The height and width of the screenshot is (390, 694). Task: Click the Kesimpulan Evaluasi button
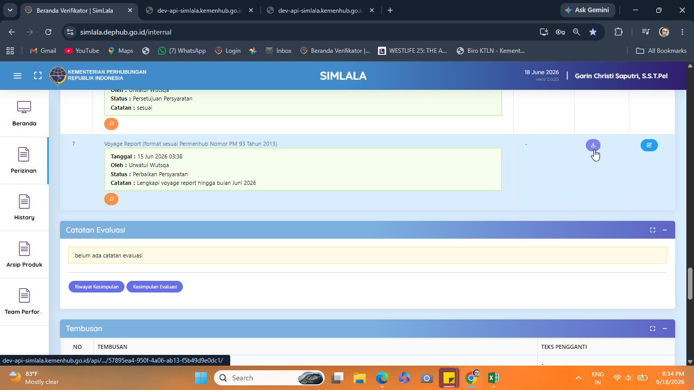[x=155, y=287]
